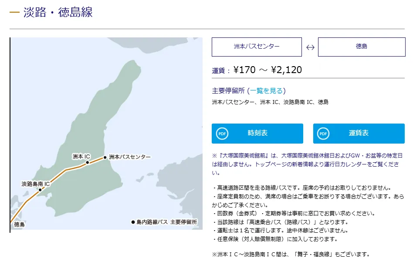
Task: Open the 運賃表 fare table PDF
Action: pyautogui.click(x=359, y=134)
